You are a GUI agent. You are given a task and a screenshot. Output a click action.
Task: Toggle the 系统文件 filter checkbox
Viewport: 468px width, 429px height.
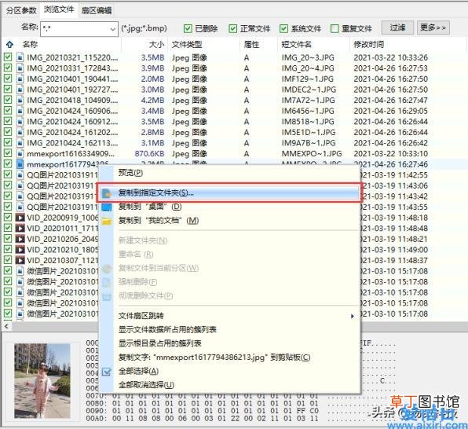click(283, 29)
